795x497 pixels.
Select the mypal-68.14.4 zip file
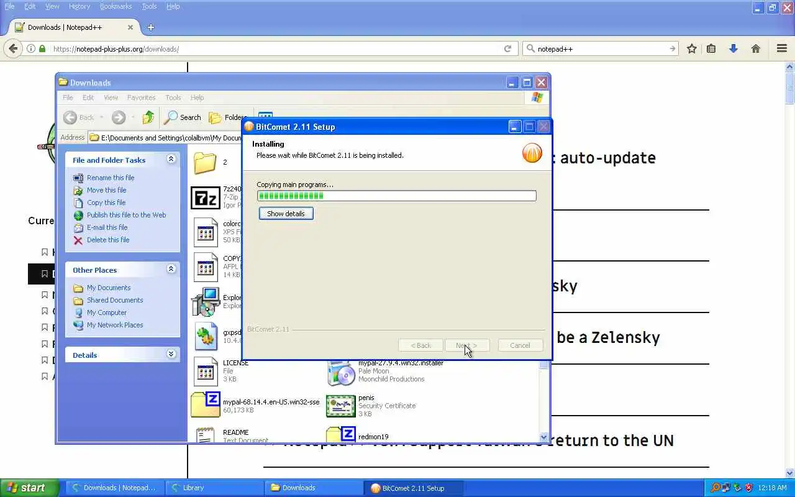click(255, 406)
